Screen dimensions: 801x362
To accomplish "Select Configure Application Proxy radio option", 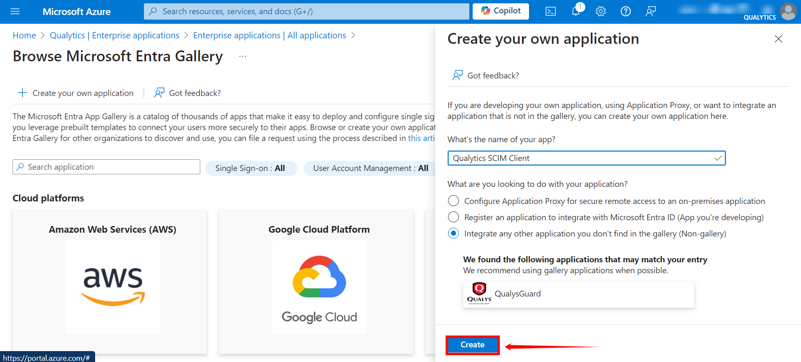I will click(453, 201).
